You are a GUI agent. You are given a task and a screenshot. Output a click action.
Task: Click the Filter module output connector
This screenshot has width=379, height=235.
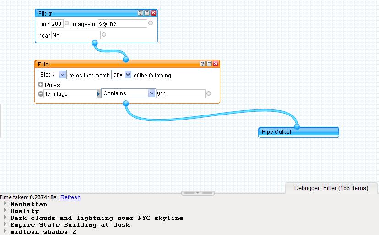[x=126, y=104]
